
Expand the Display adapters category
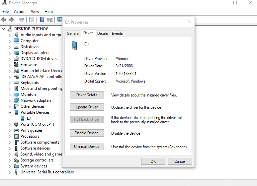tap(10, 53)
